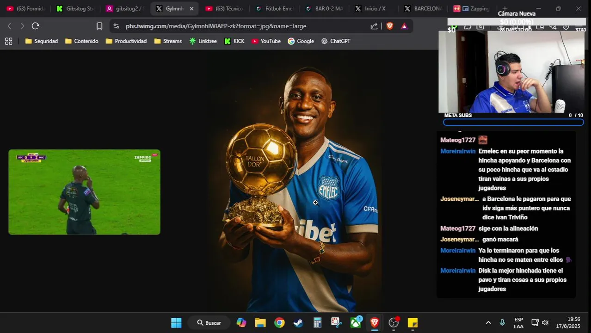The image size is (591, 333).
Task: Click the META SUBS progress bar
Action: click(513, 123)
